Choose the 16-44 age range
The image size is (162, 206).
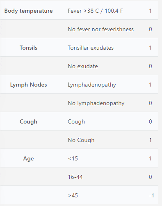coord(75,177)
